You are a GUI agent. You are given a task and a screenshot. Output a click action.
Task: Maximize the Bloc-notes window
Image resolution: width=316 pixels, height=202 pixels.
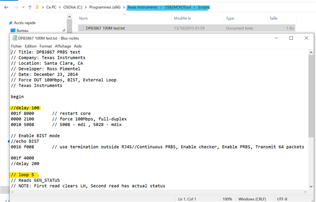tap(291, 38)
